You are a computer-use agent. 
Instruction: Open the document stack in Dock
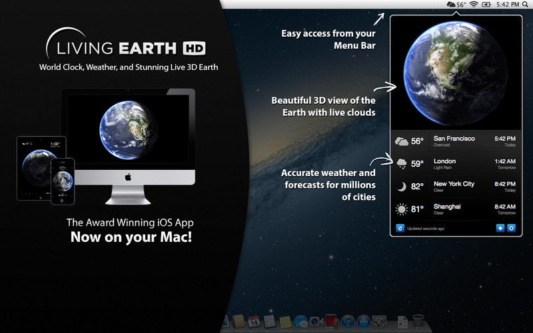(x=402, y=322)
